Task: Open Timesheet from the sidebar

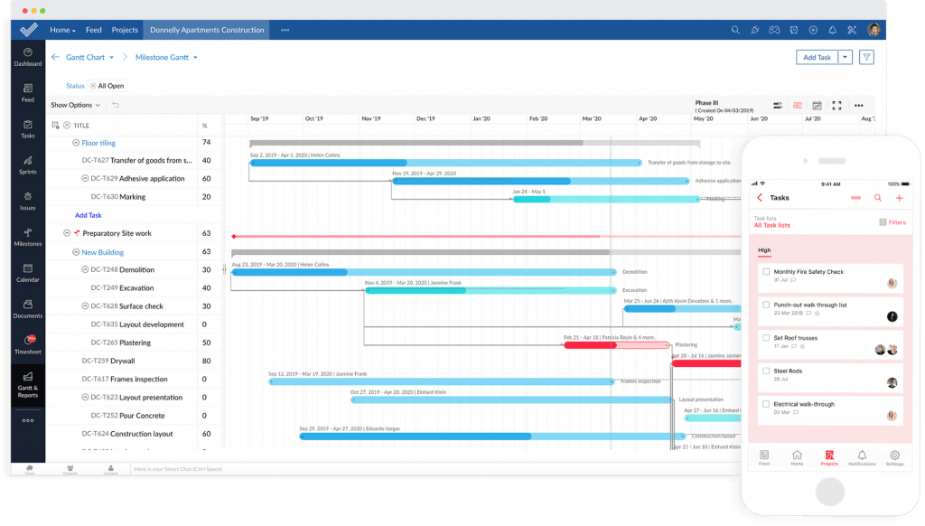Action: pyautogui.click(x=27, y=345)
